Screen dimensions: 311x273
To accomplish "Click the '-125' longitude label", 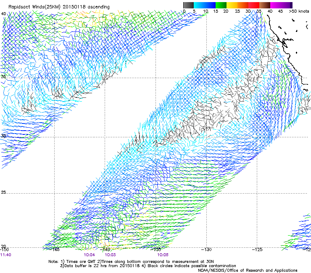I will click(x=257, y=249).
